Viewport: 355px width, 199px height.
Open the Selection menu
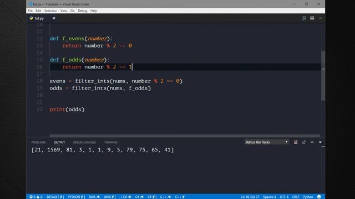pos(50,11)
